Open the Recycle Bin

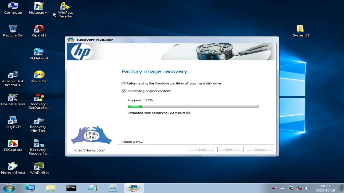coord(13,31)
